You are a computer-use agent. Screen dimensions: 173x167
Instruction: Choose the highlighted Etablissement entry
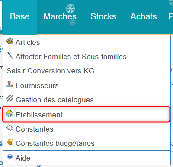tap(86, 114)
